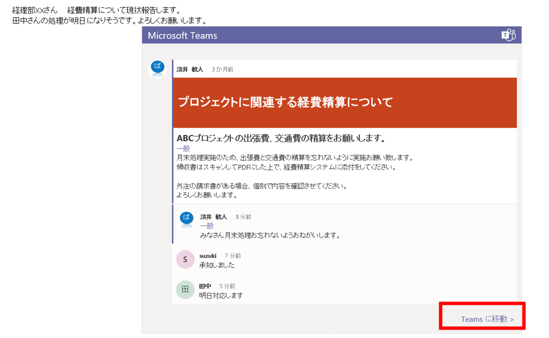549x338 pixels.
Task: Click the よろしくお願いします line in the post body
Action: (207, 195)
